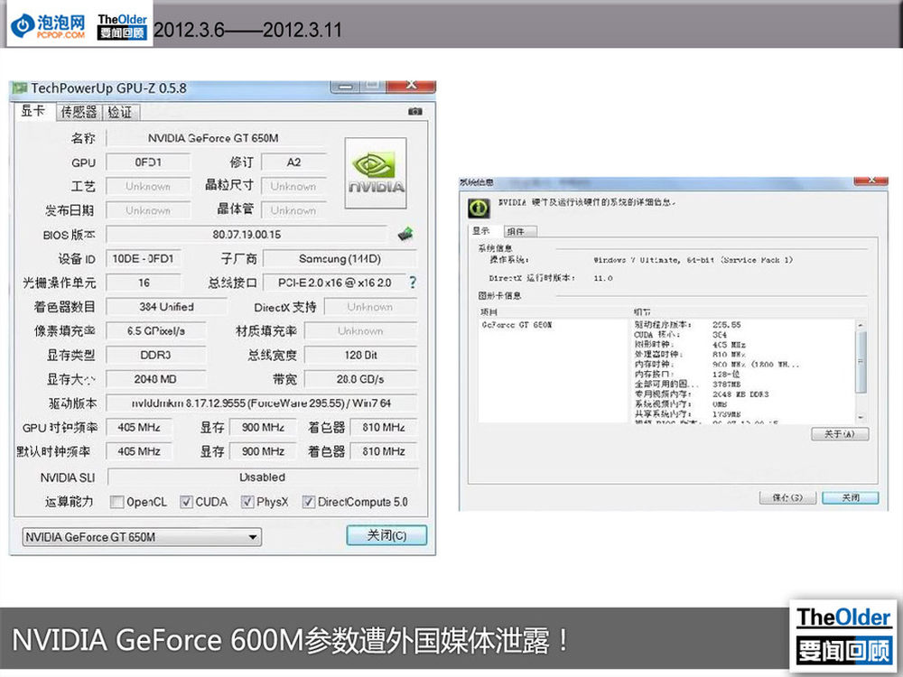Image resolution: width=903 pixels, height=677 pixels.
Task: Click the 总线宽度 field showing 128 Bit
Action: 360,355
